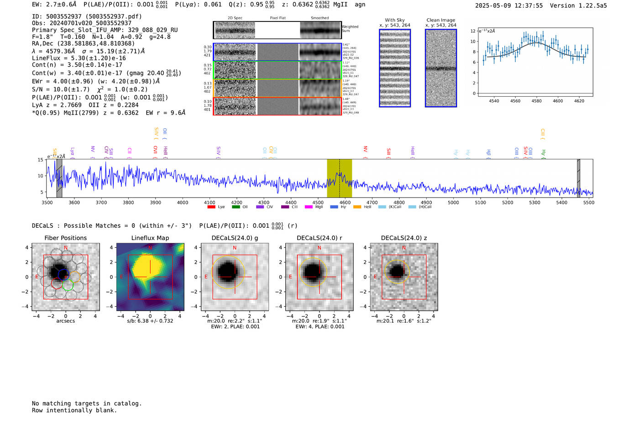Select the (K)CaII legend swatch

[x=382, y=207]
